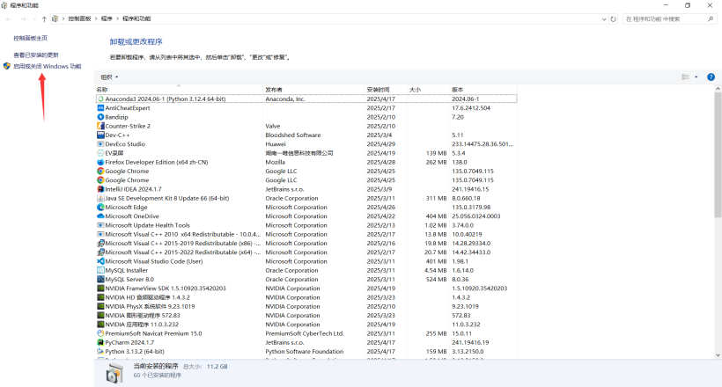The height and width of the screenshot is (387, 722).
Task: Click the Huawei publisher cell
Action: pyautogui.click(x=276, y=144)
